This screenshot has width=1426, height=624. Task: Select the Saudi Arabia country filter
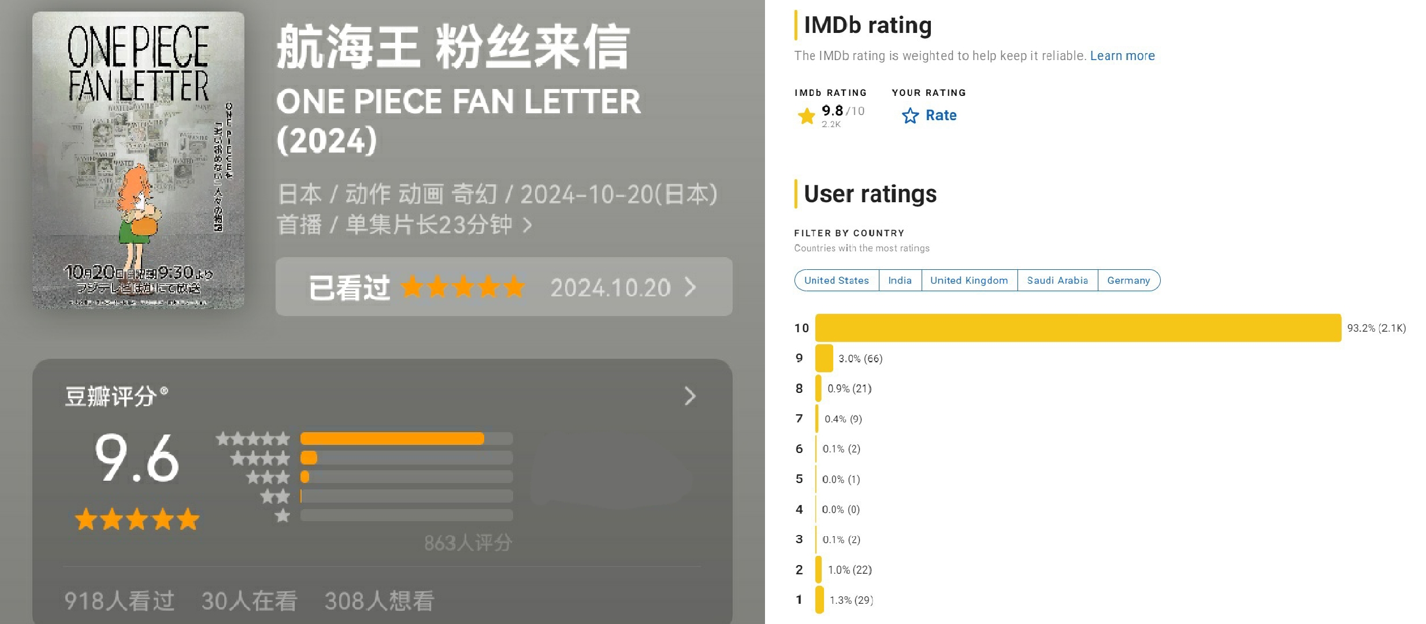point(1057,280)
